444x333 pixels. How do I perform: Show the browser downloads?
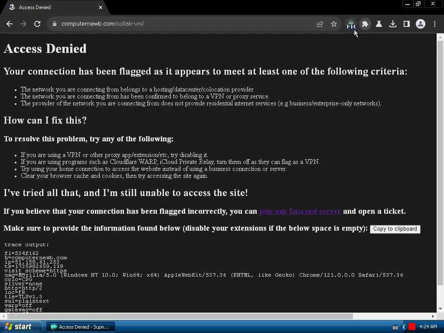(x=393, y=24)
